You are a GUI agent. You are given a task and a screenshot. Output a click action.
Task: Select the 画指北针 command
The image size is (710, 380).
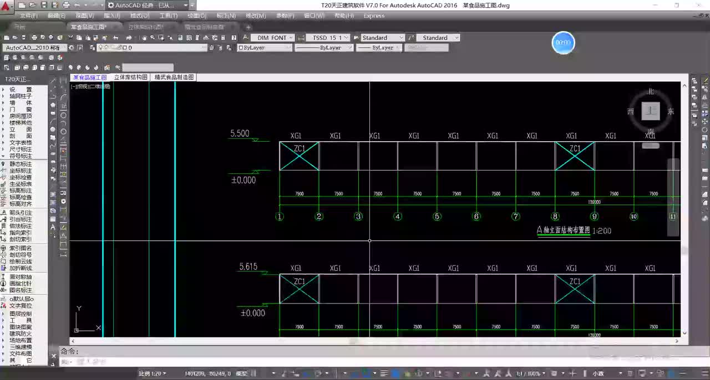pyautogui.click(x=20, y=284)
